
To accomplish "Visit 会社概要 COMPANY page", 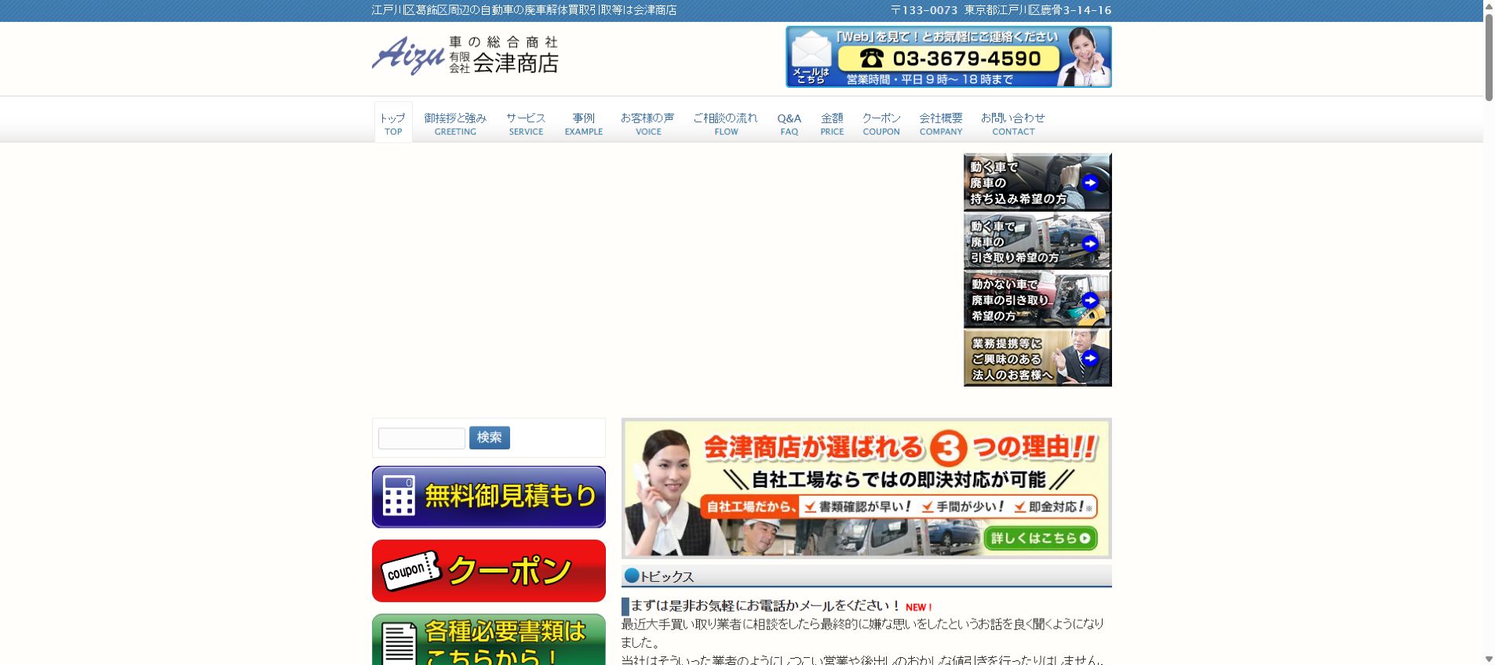I will pyautogui.click(x=941, y=123).
